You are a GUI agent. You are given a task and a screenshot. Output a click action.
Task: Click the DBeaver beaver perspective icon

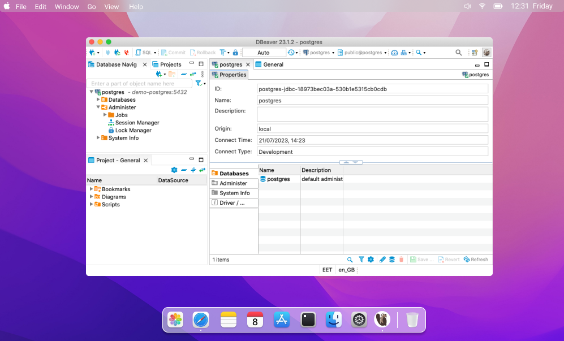(486, 53)
